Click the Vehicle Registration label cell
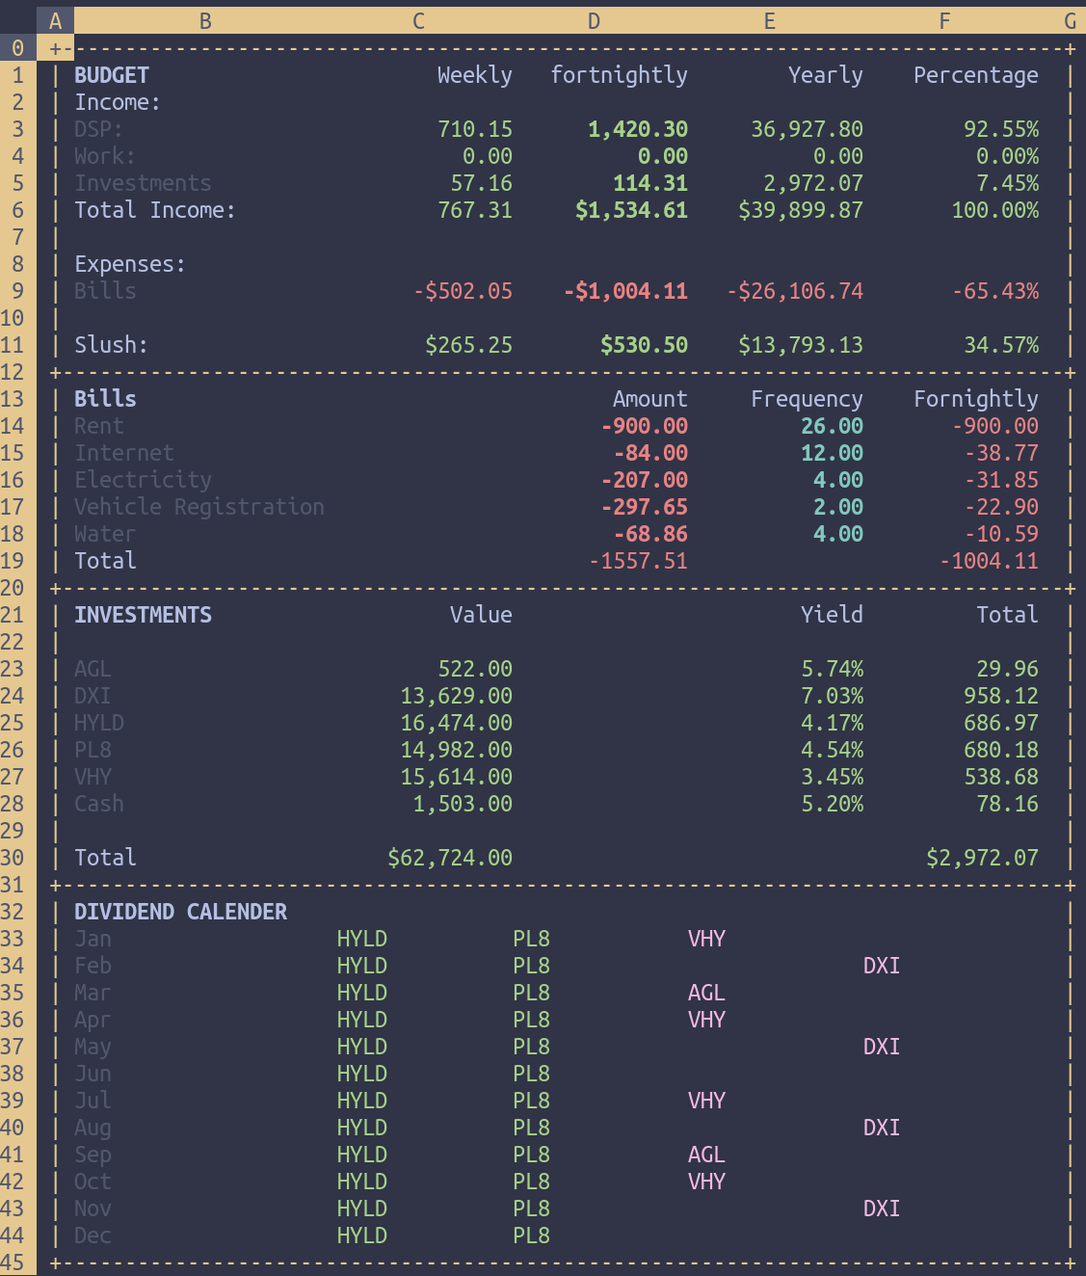 pos(199,507)
